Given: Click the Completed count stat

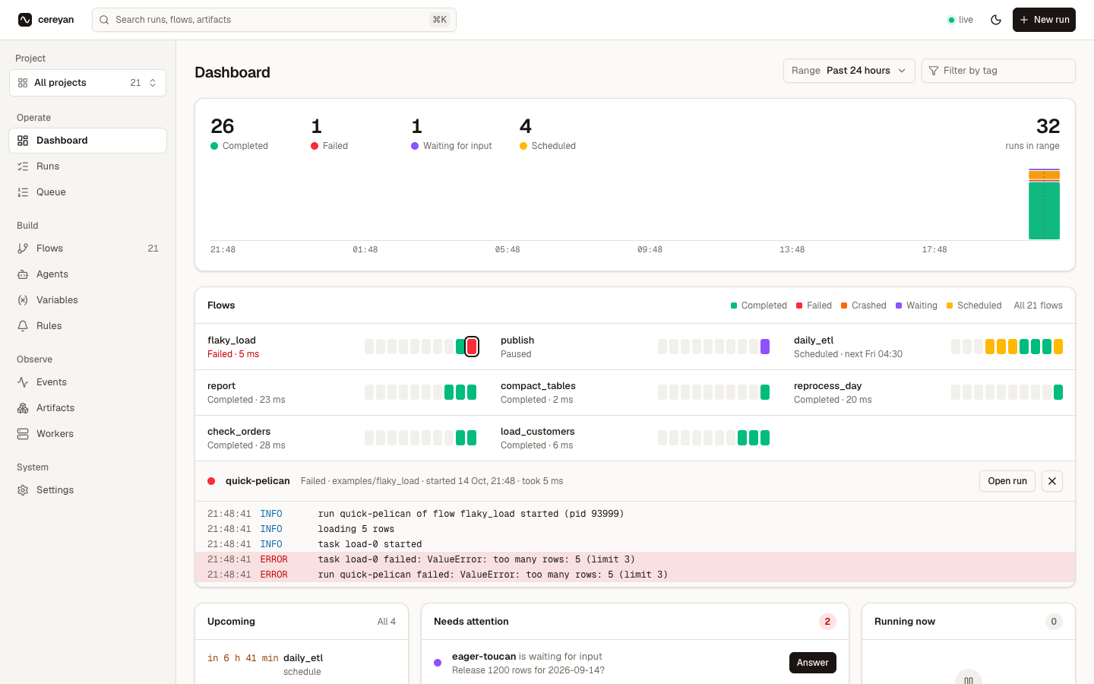Looking at the screenshot, I should coord(239,134).
